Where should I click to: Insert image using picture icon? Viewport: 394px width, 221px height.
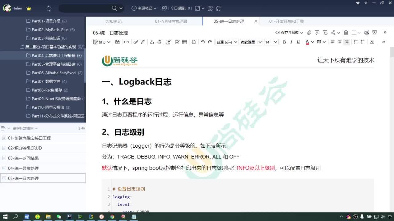coord(372,42)
